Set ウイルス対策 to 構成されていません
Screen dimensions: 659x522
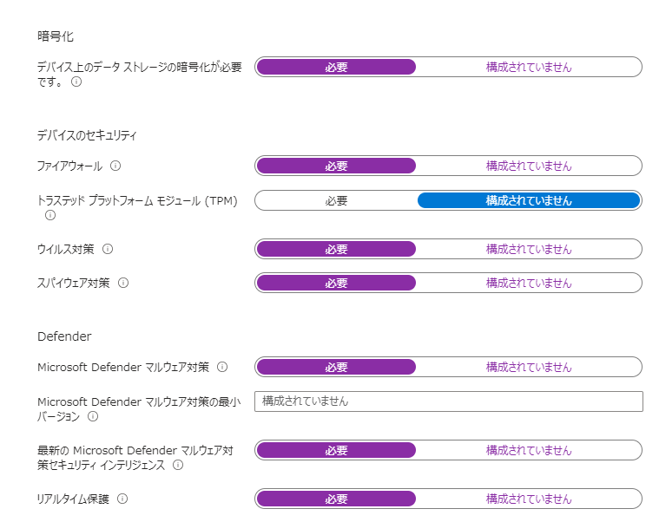click(x=529, y=249)
